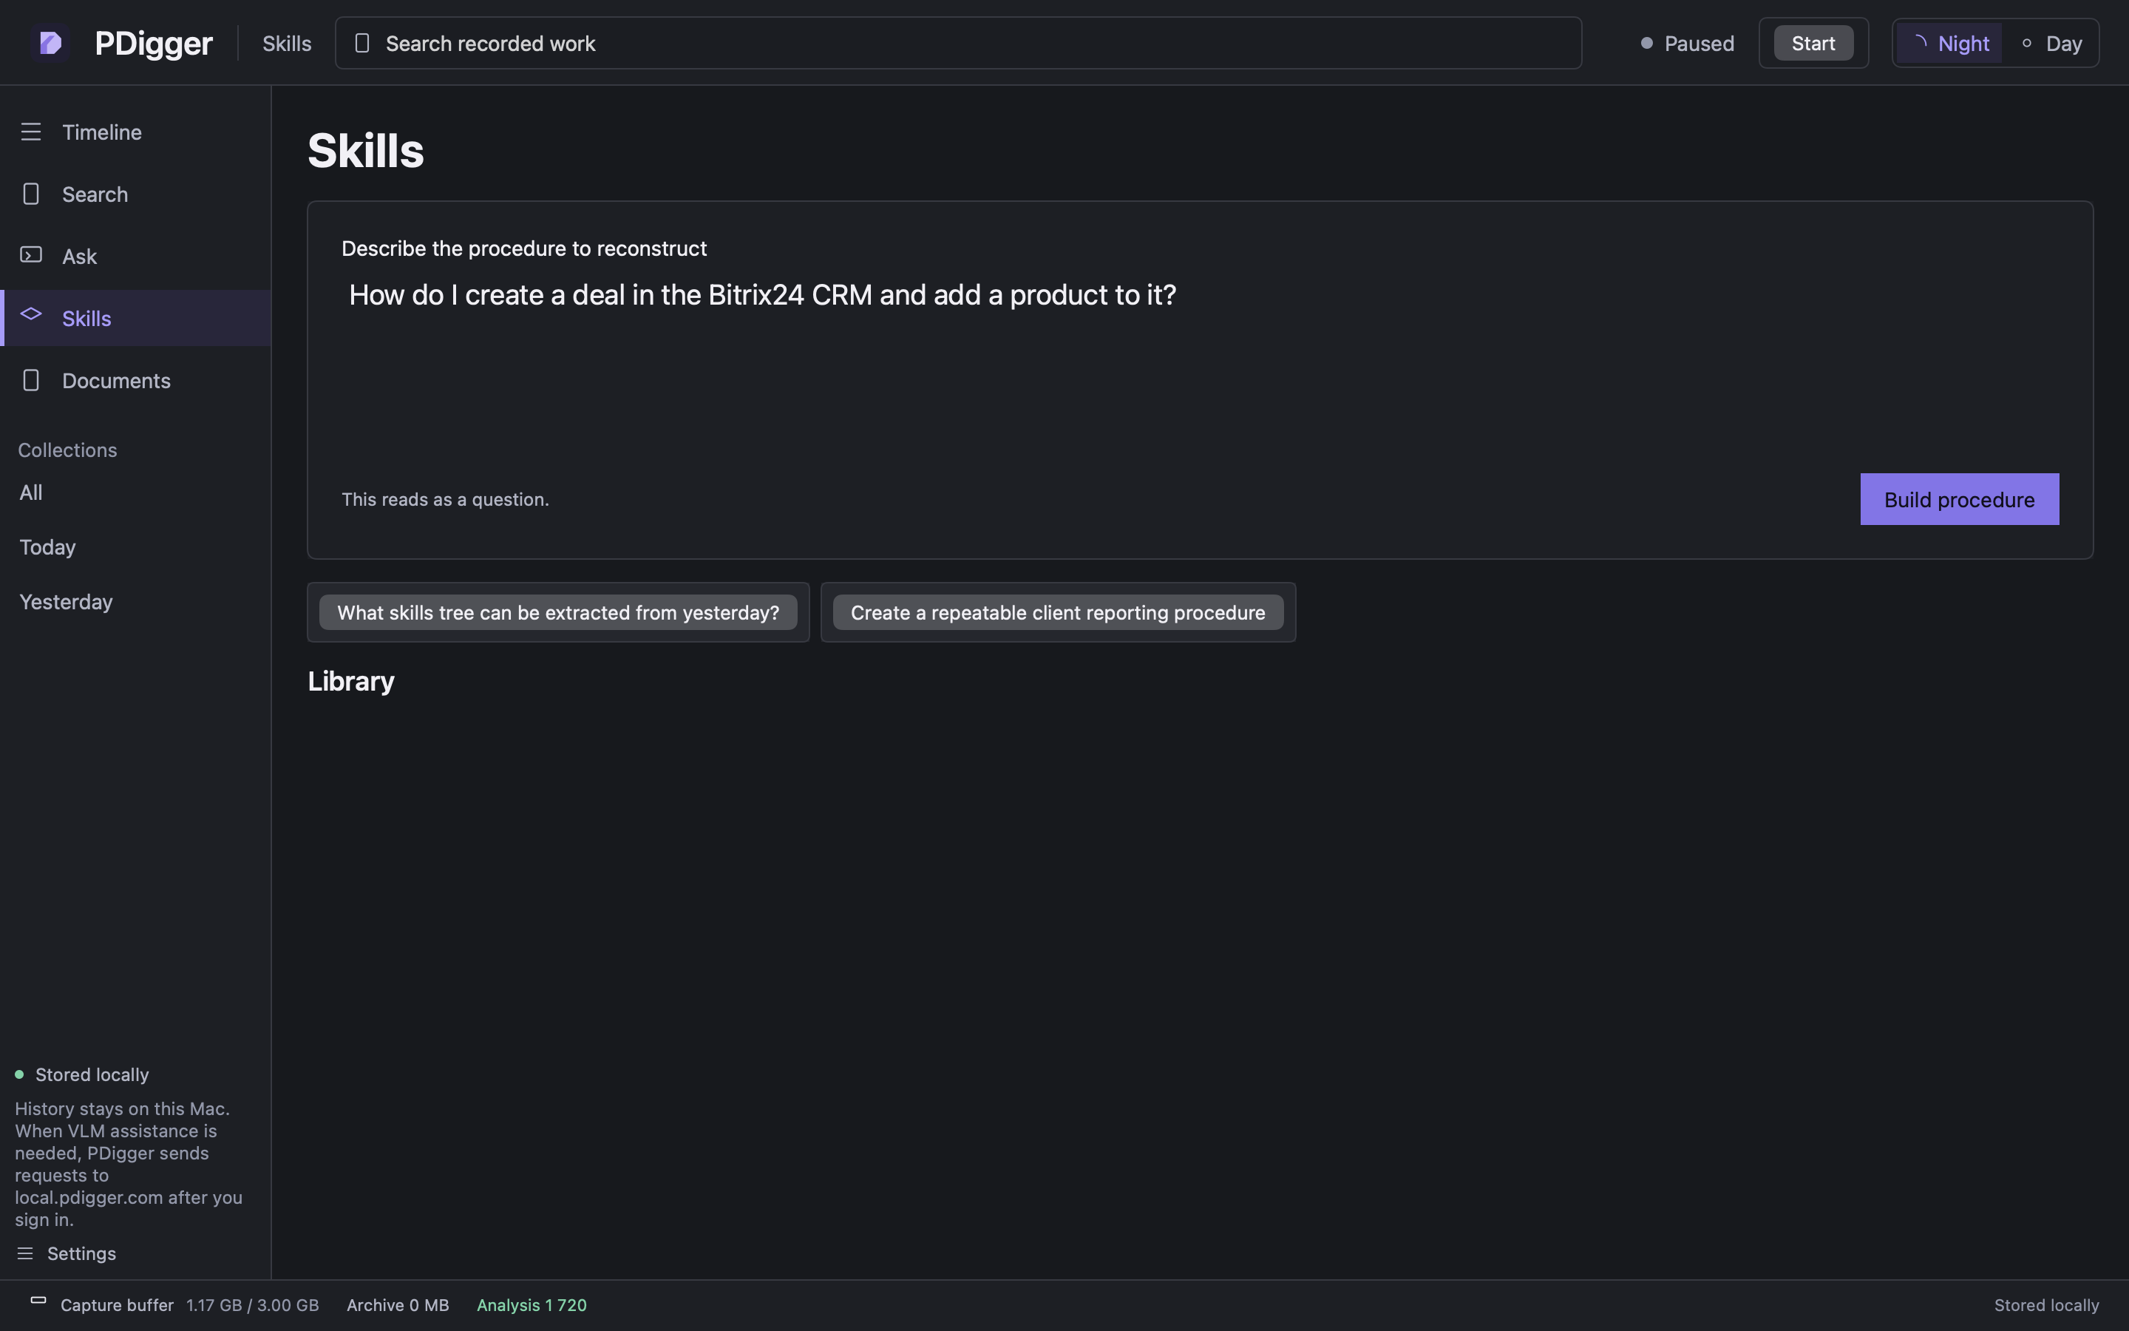Switch theme to Day
2129x1331 pixels.
(x=2051, y=43)
